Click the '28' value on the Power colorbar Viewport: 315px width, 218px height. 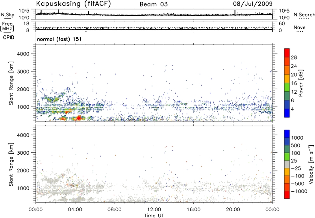click(x=294, y=57)
